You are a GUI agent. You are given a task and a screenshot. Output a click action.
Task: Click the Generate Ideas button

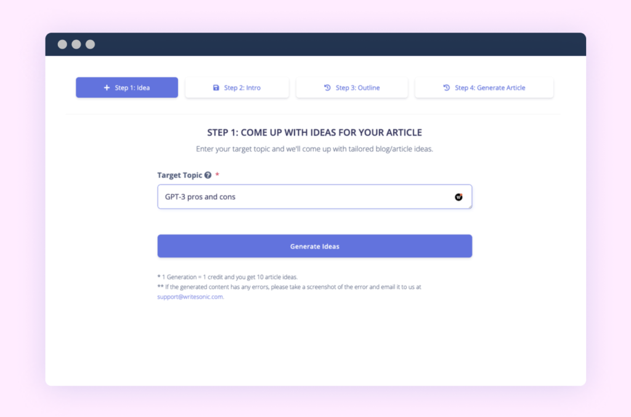click(x=315, y=246)
